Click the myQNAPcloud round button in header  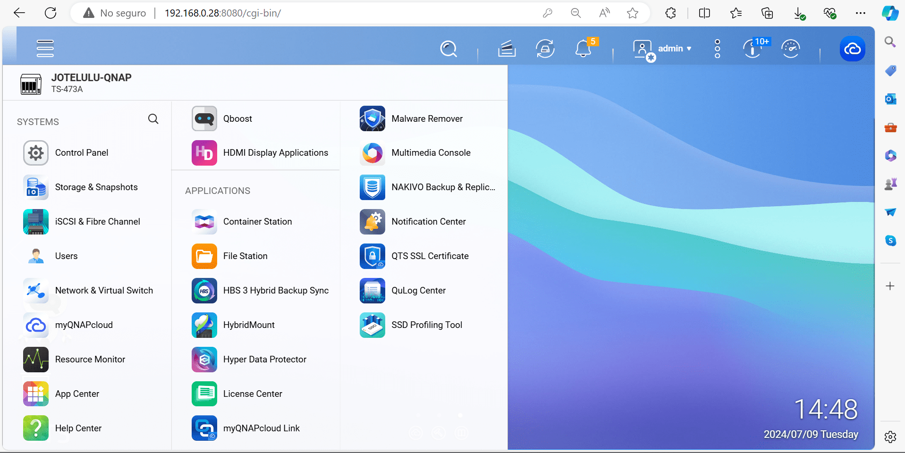click(x=853, y=49)
